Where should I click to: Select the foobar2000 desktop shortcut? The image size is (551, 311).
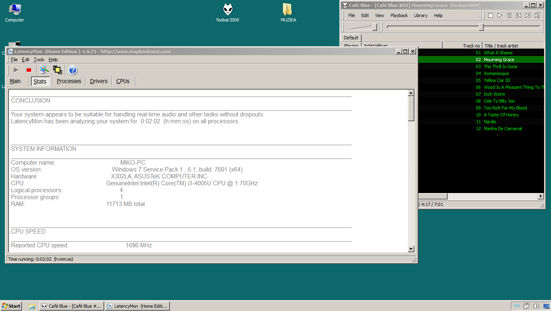click(x=228, y=13)
